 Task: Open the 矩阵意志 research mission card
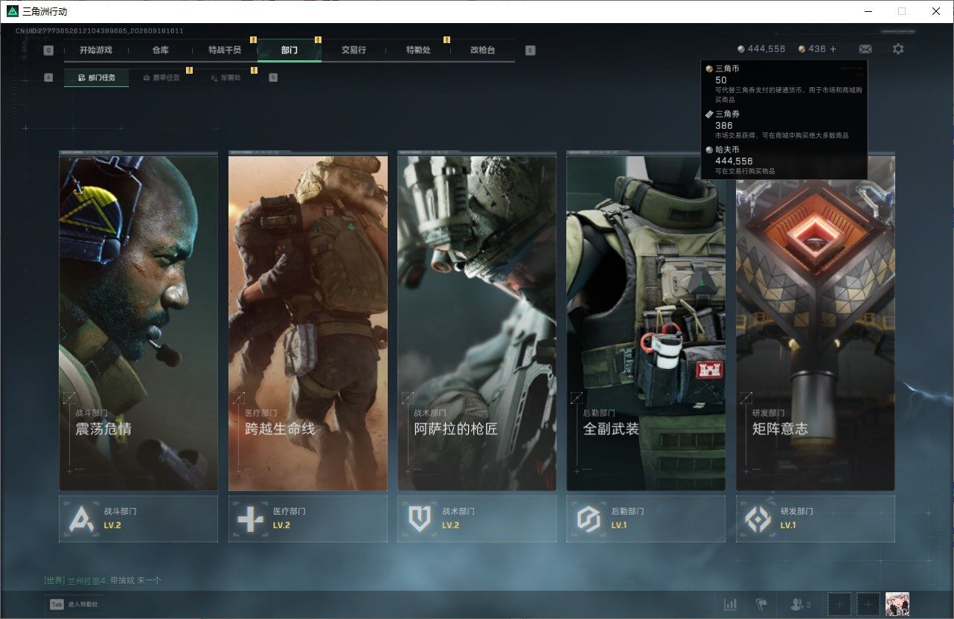pyautogui.click(x=816, y=322)
